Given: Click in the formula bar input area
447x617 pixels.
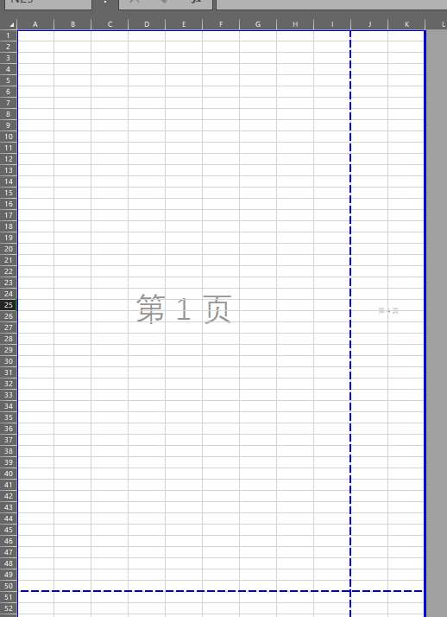Looking at the screenshot, I should [331, 3].
